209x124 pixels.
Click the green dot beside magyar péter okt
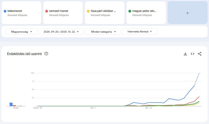[x=130, y=11]
